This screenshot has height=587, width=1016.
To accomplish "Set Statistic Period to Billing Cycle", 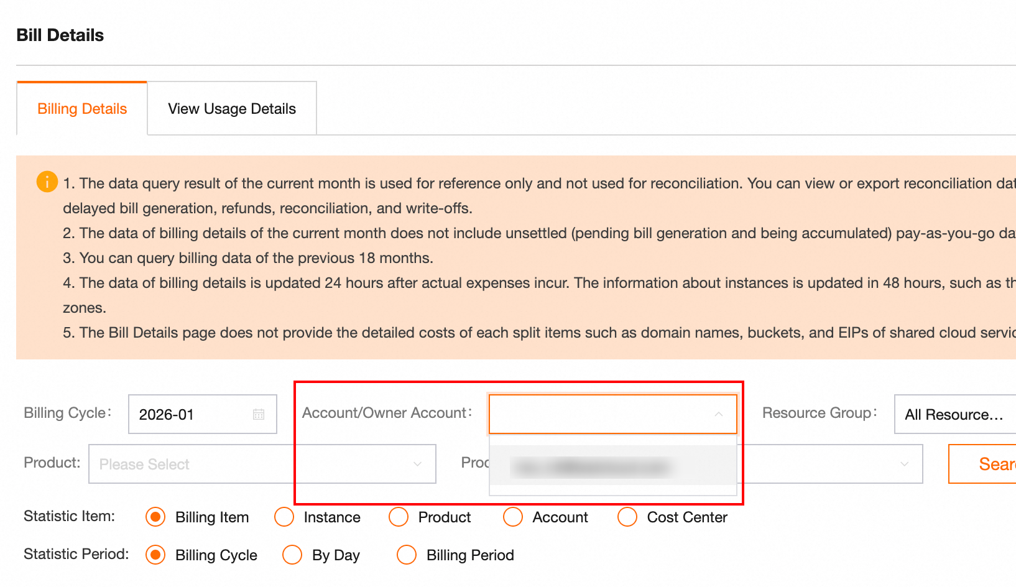I will (155, 555).
